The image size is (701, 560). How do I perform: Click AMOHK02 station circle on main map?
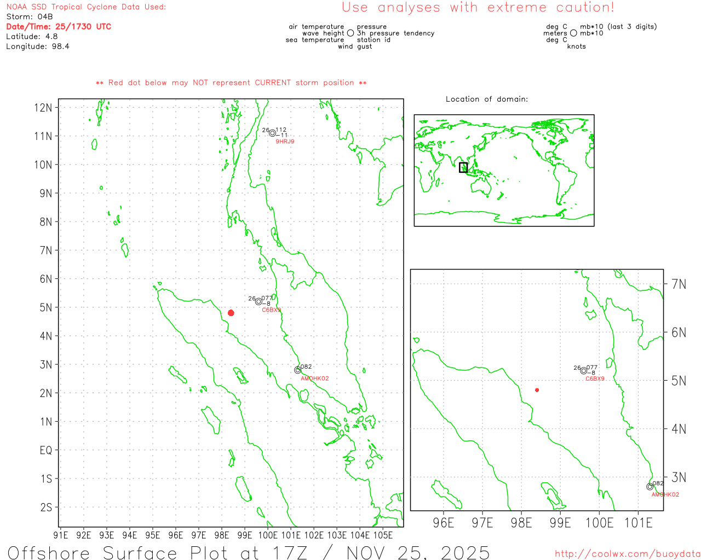(297, 370)
